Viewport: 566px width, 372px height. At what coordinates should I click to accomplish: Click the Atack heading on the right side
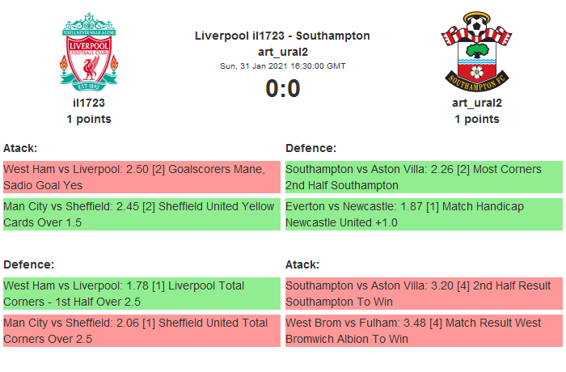point(302,264)
